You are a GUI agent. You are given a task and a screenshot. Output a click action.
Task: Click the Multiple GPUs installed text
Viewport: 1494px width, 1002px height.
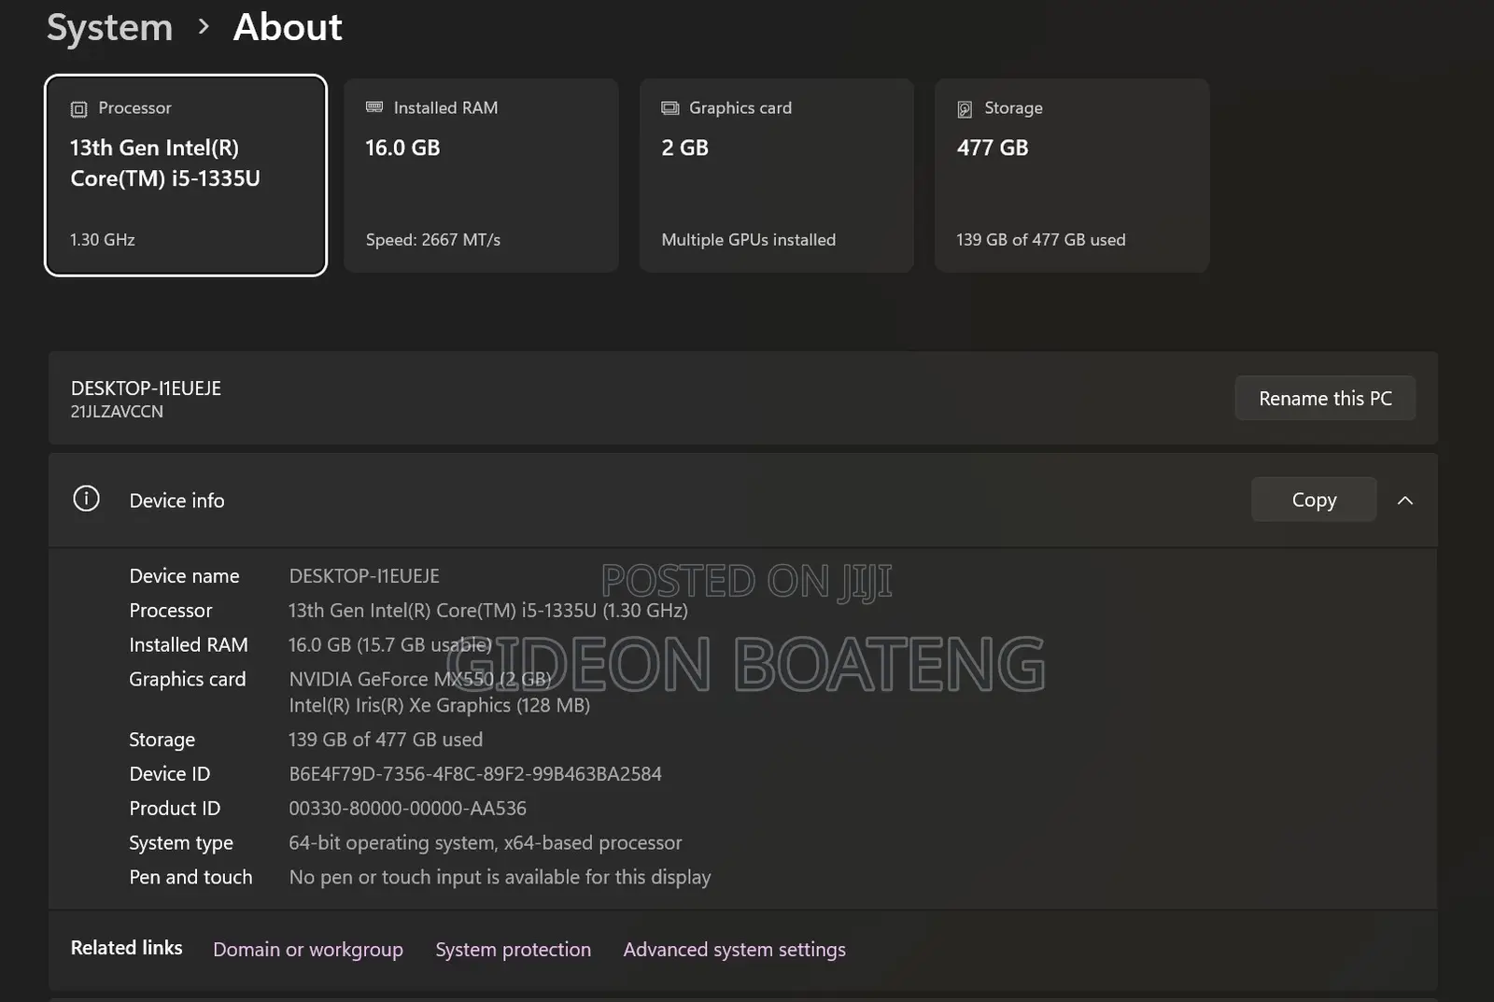(749, 240)
